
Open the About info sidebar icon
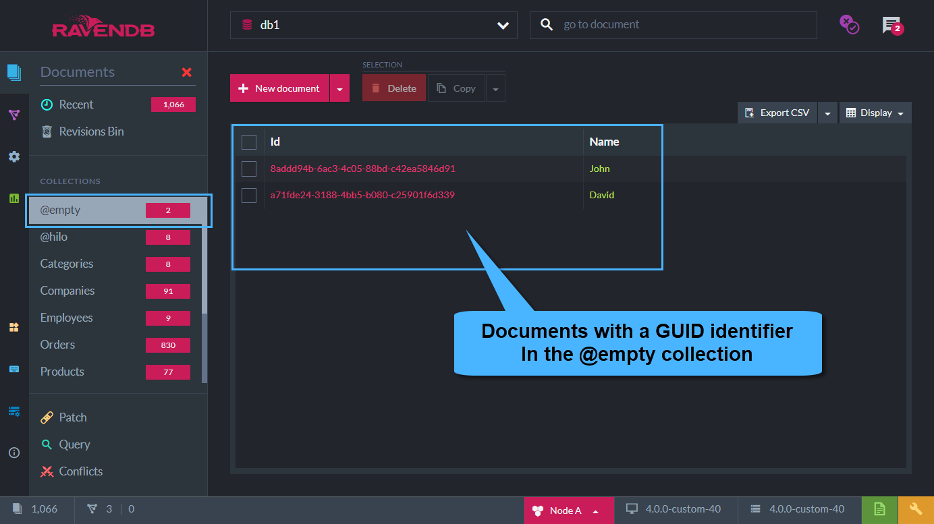tap(14, 453)
